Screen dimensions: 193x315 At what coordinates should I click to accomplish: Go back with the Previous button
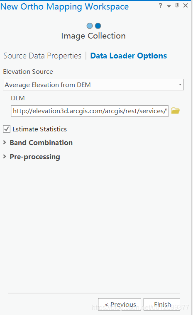[x=120, y=304]
